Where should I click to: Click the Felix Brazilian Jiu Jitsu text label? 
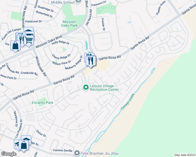[x=100, y=153]
